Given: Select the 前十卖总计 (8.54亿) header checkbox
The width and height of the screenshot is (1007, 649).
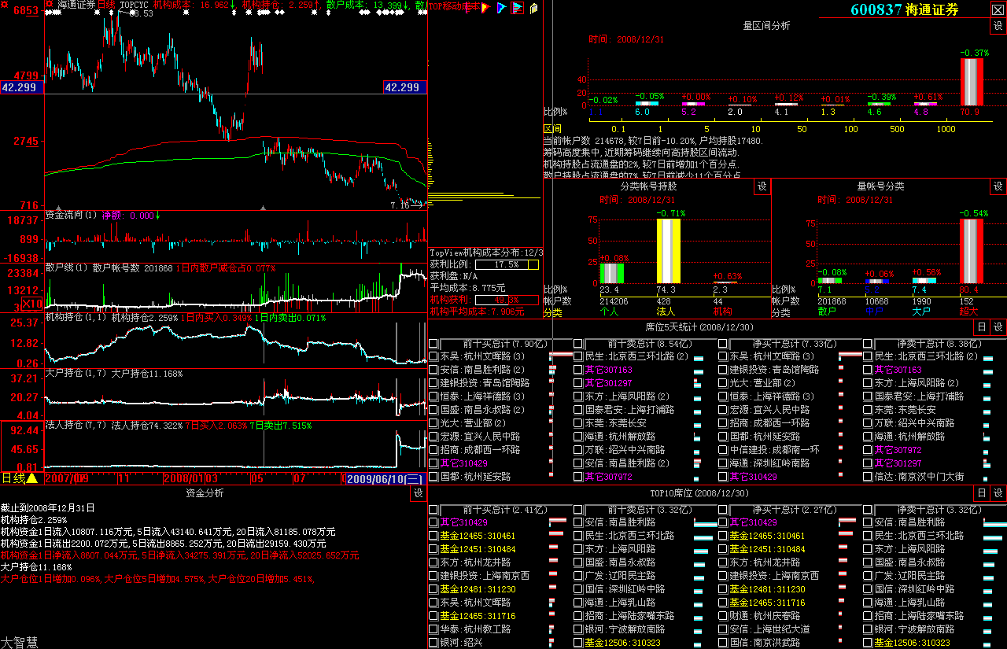Looking at the screenshot, I should (x=578, y=344).
